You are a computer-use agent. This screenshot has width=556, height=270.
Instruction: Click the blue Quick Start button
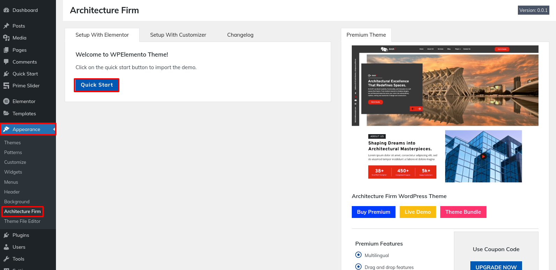pyautogui.click(x=97, y=85)
